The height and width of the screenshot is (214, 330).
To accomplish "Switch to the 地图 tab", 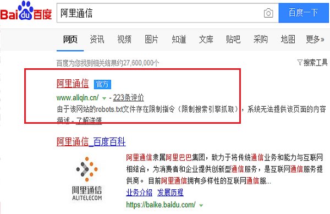I will tap(288, 40).
